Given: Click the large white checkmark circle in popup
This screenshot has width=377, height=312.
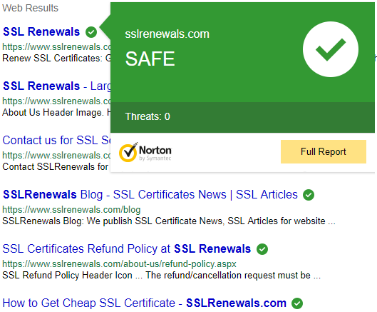Looking at the screenshot, I should (x=331, y=49).
